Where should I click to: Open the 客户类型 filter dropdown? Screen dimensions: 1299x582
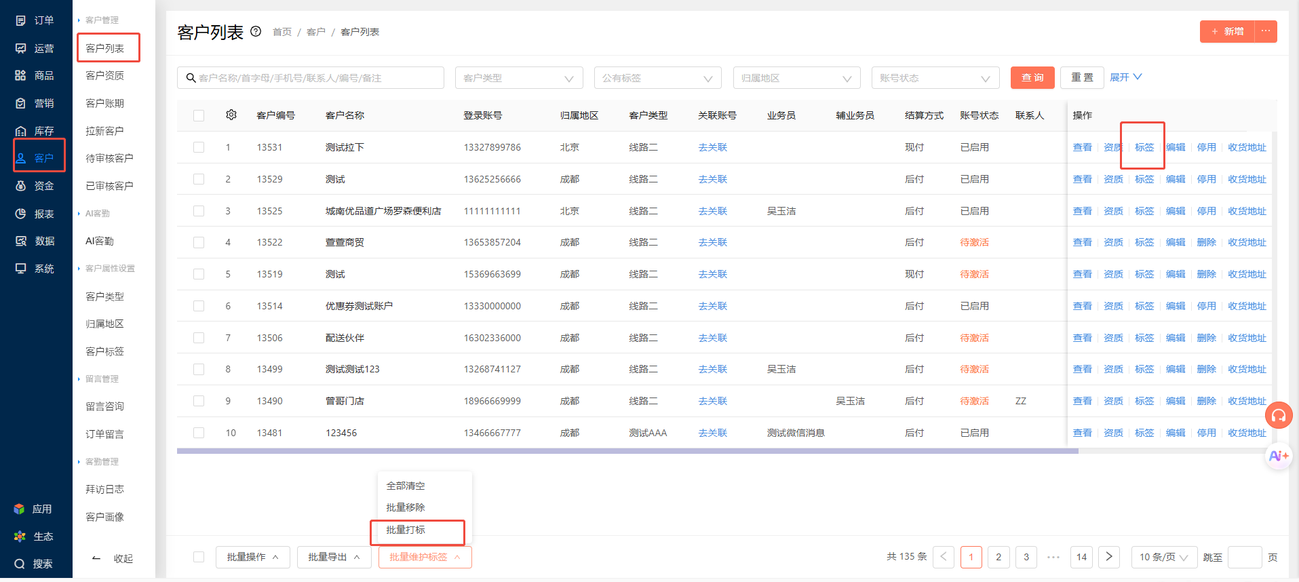pyautogui.click(x=519, y=78)
